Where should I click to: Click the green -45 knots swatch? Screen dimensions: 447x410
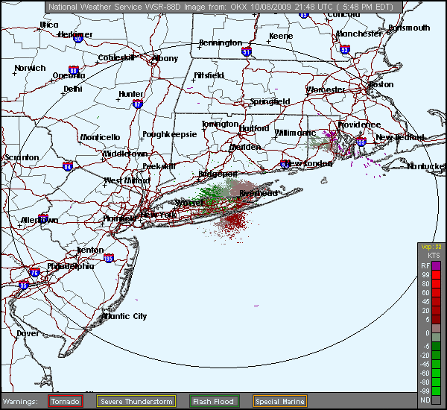[x=436, y=364]
